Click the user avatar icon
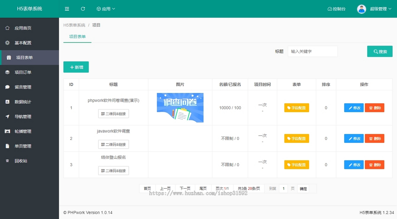This screenshot has height=219, width=397. coord(361,9)
